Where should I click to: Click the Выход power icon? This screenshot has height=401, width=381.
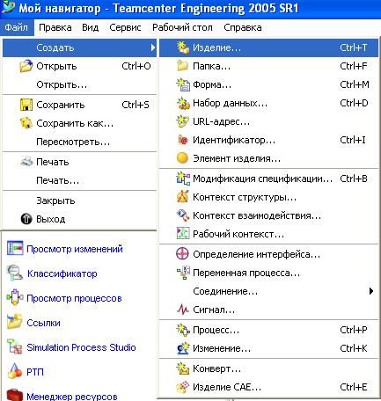coord(26,219)
